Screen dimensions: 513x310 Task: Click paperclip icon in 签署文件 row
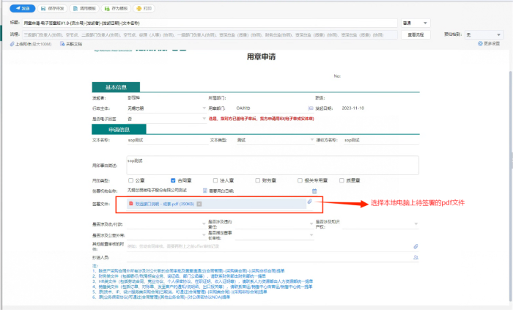click(309, 202)
